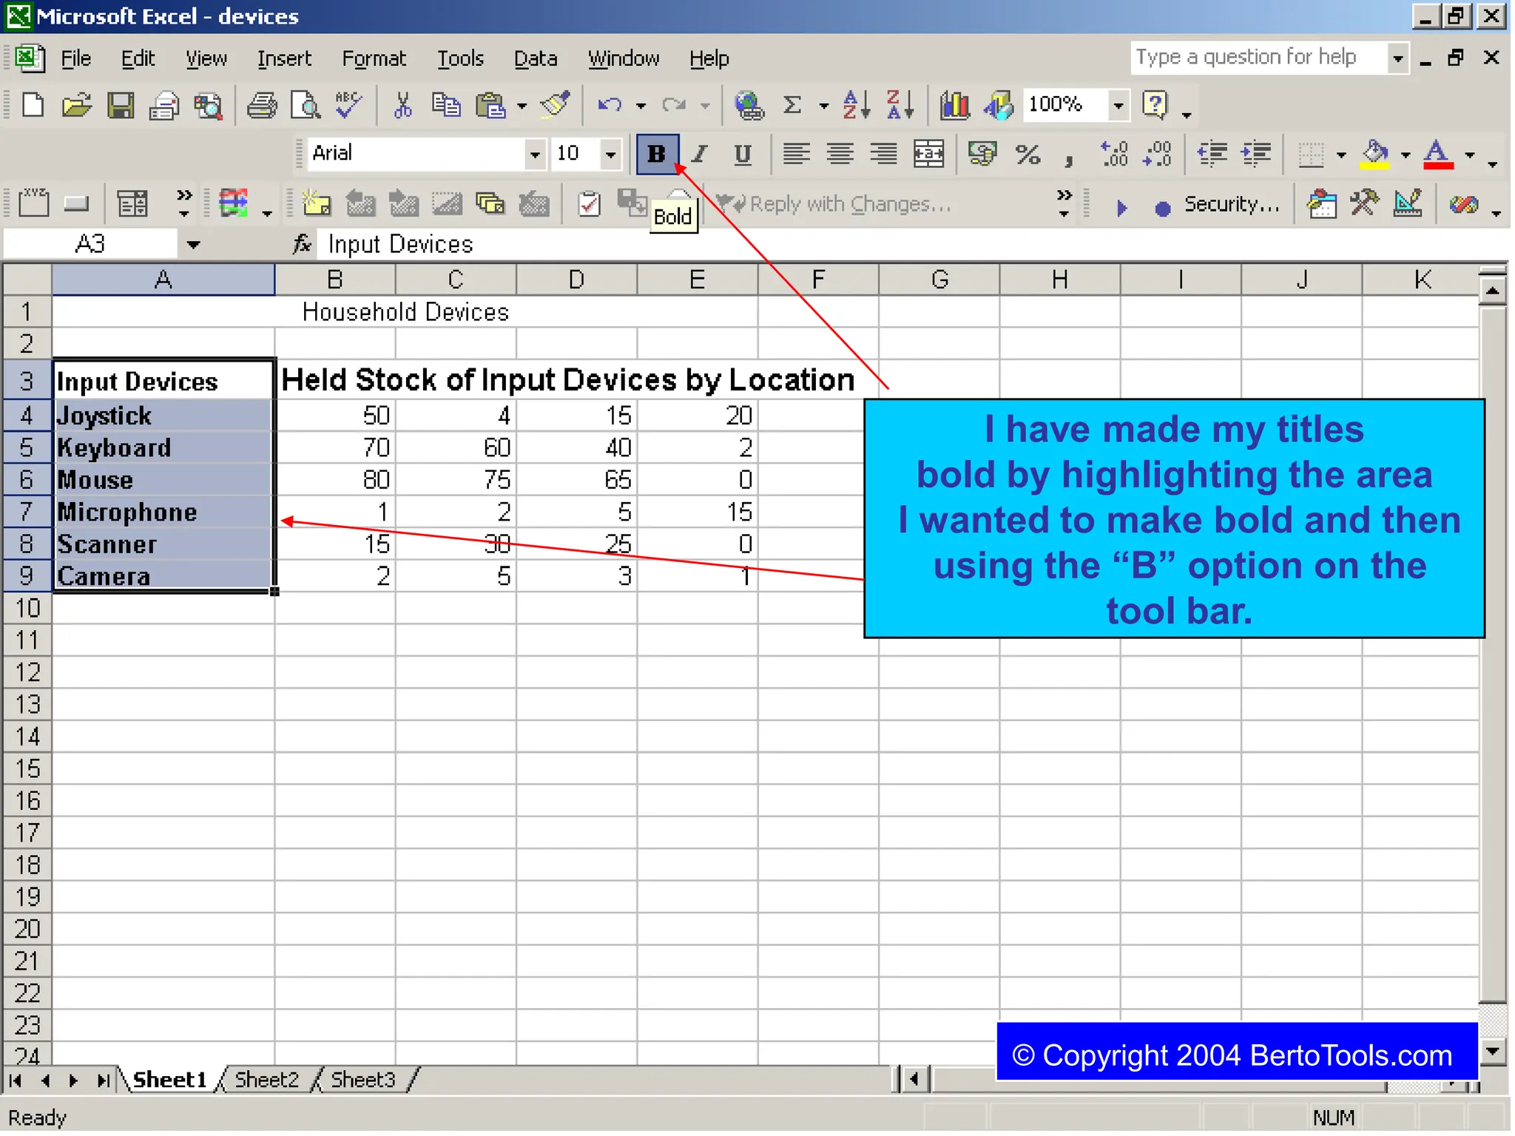Click Increase Decimal icon
Screen dimensions: 1515x1136
(1113, 154)
